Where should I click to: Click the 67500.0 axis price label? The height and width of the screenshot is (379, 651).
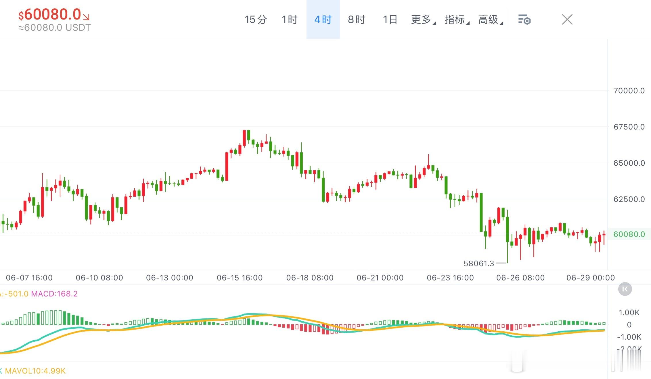coord(629,127)
